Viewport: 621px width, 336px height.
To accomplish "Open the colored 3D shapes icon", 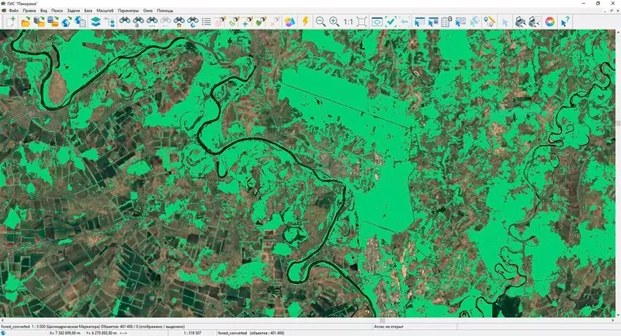I will [x=290, y=22].
